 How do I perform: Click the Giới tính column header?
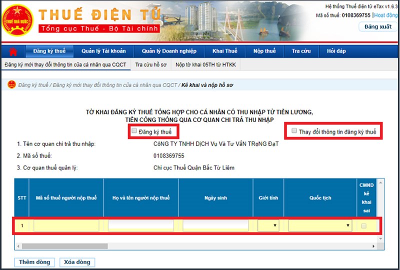(268, 198)
